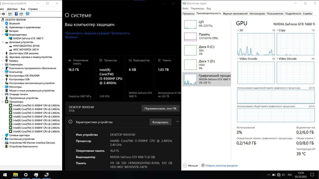
Task: Open Settings gear icon on the taskbar
Action: coord(26,175)
